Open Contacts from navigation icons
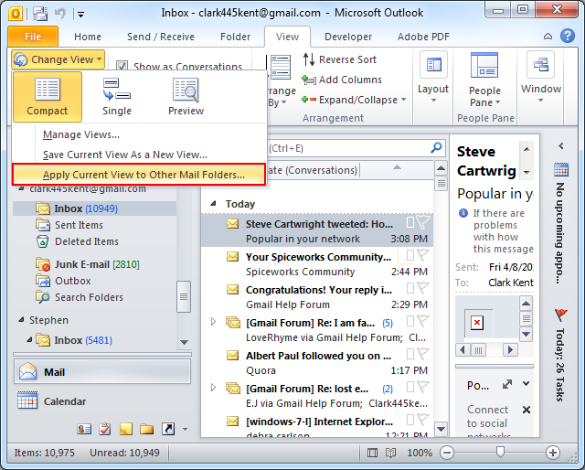The width and height of the screenshot is (585, 470). click(x=84, y=429)
